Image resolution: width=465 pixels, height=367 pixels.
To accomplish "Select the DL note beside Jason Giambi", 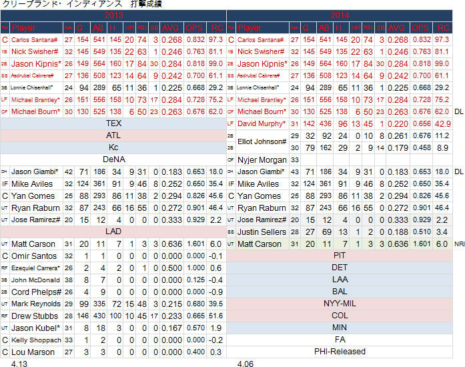I will tap(458, 171).
